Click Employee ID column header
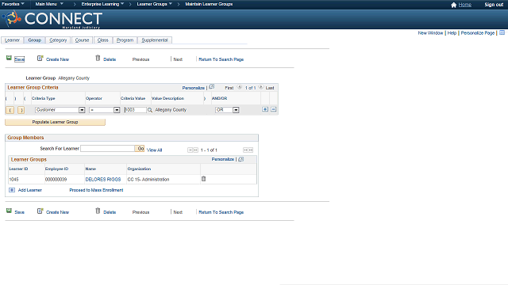The height and width of the screenshot is (285, 508). pos(56,169)
